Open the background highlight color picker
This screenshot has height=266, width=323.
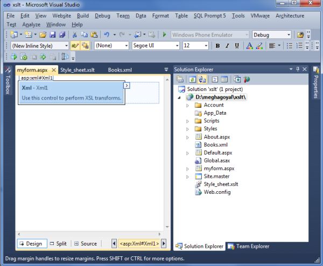click(x=259, y=46)
